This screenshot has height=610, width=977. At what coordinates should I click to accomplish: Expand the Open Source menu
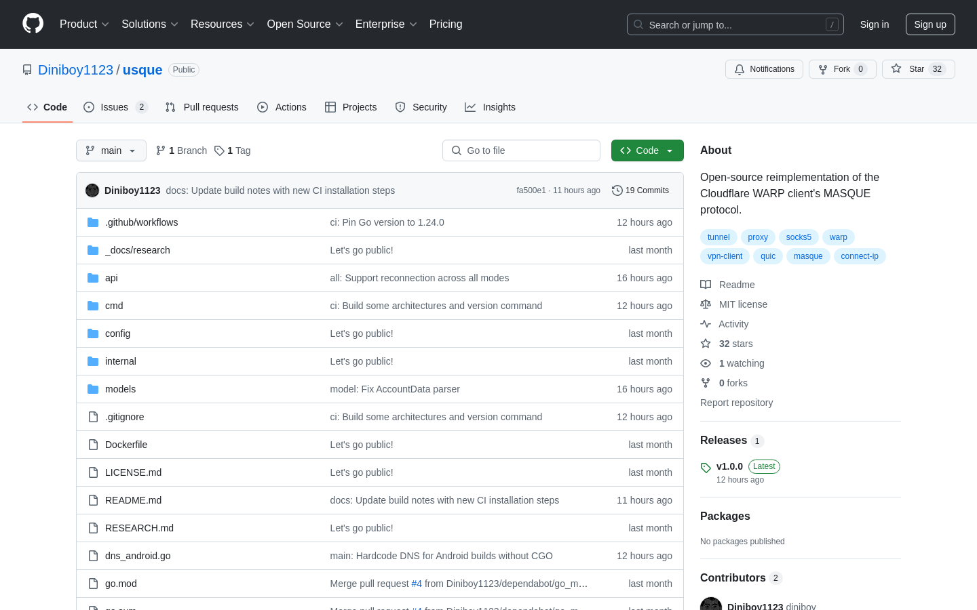(305, 24)
